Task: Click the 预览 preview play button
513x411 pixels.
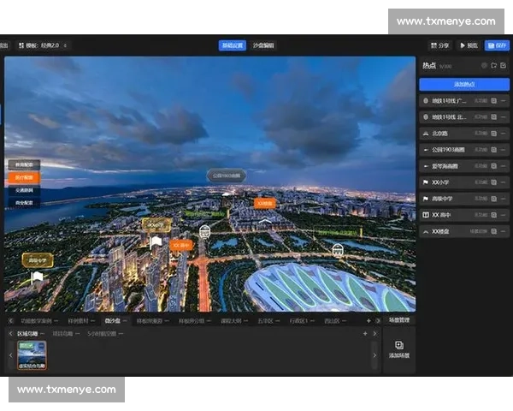Action: 469,45
